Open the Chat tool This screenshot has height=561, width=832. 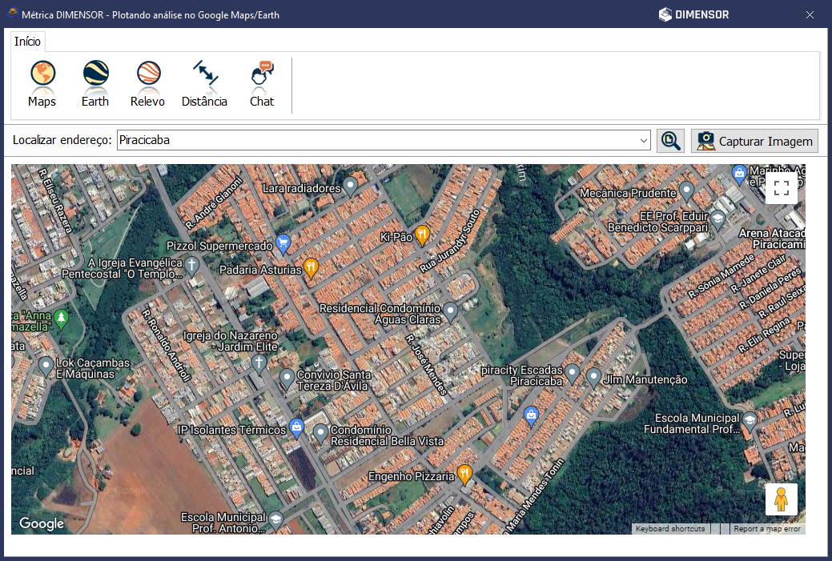(262, 84)
